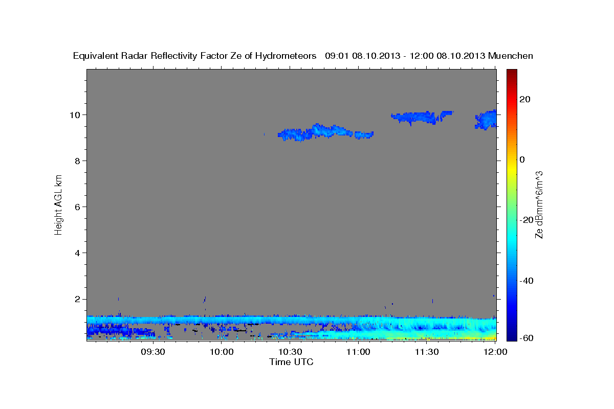Click the cloud echo near 11:30 at 10 km

[422, 118]
